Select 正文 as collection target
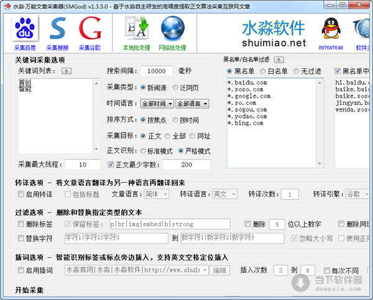The height and width of the screenshot is (300, 373). click(143, 136)
